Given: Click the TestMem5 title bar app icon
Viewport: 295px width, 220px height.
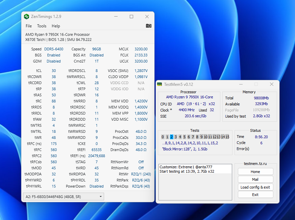Looking at the screenshot, I should 159,84.
